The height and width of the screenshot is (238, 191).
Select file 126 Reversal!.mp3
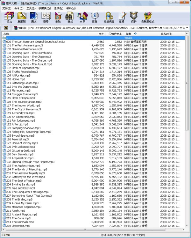click(x=18, y=139)
